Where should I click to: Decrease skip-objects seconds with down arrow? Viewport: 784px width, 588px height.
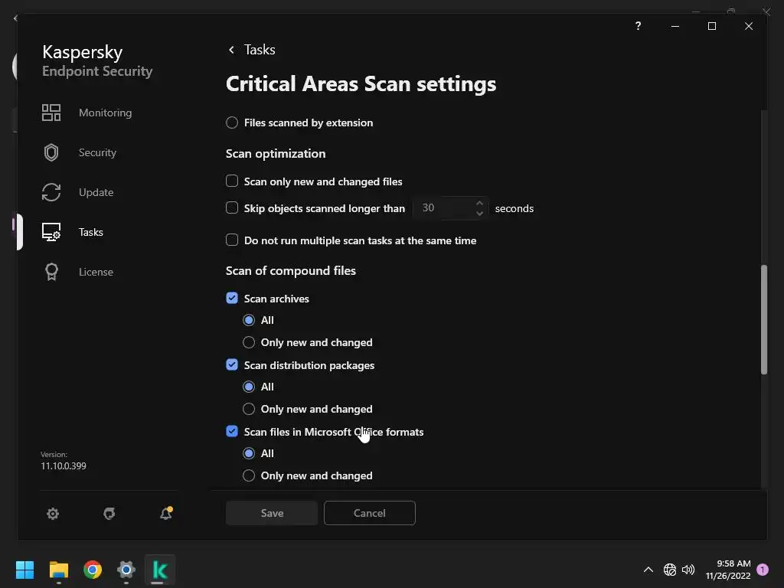pos(479,214)
